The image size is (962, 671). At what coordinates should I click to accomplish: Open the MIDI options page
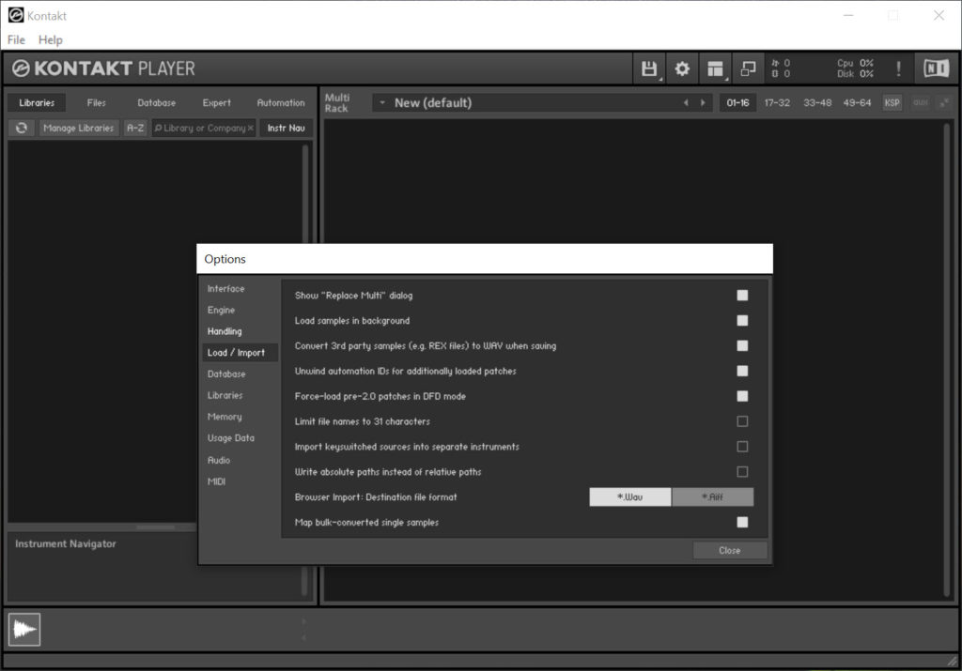pos(217,481)
